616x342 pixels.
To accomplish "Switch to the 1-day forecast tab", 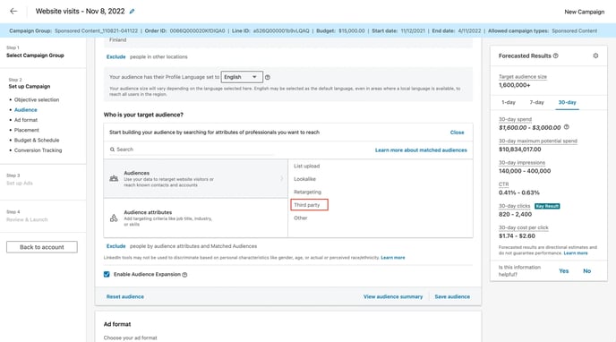I will pyautogui.click(x=509, y=102).
